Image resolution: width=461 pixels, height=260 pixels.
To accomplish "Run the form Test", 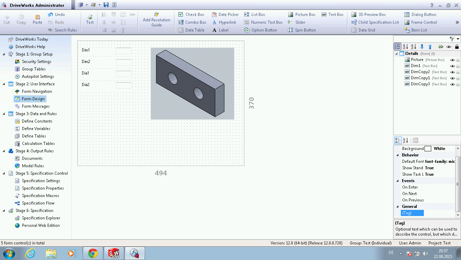I will 90,19.
